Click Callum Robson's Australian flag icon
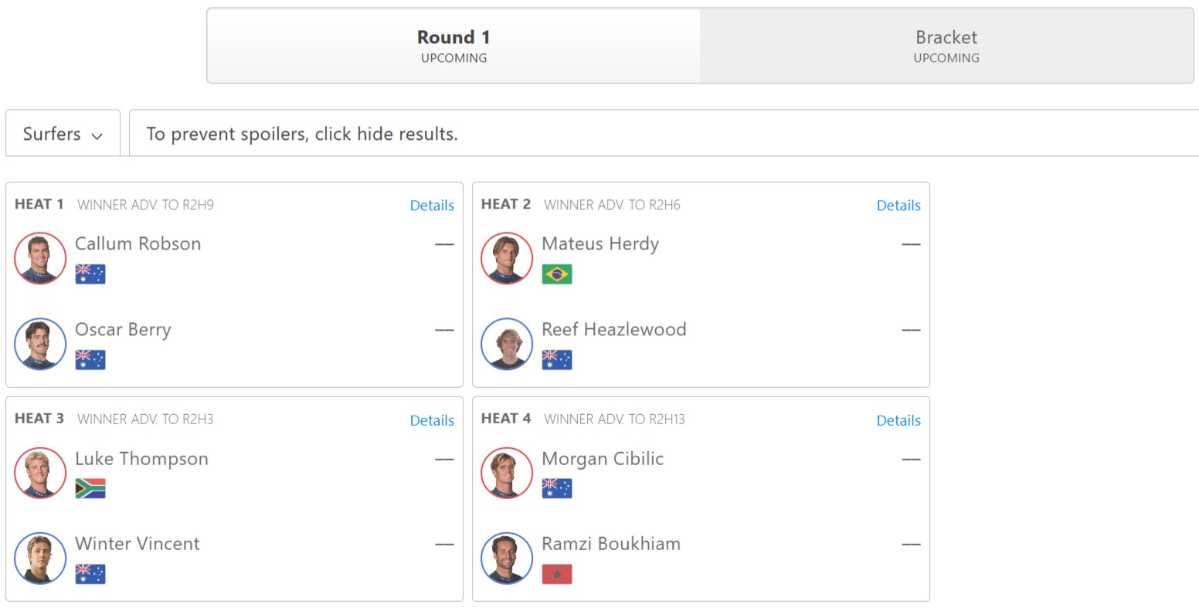 (90, 274)
